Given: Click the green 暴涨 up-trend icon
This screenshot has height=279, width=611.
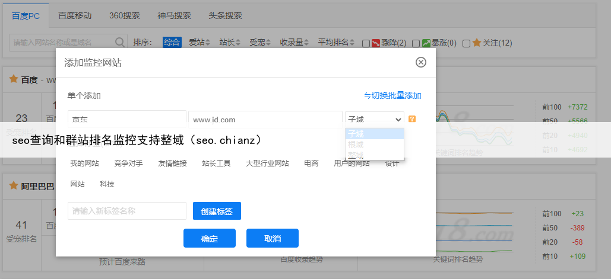Looking at the screenshot, I should pyautogui.click(x=426, y=43).
